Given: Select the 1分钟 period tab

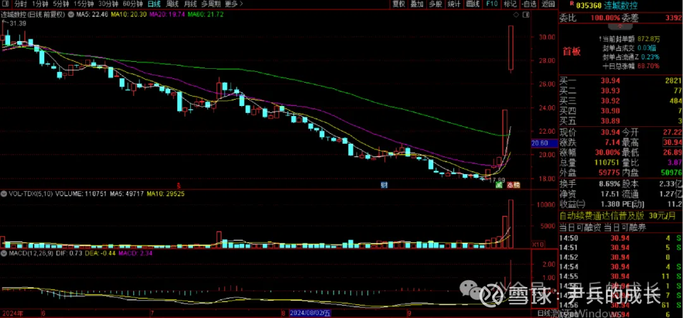Looking at the screenshot, I should 40,4.
